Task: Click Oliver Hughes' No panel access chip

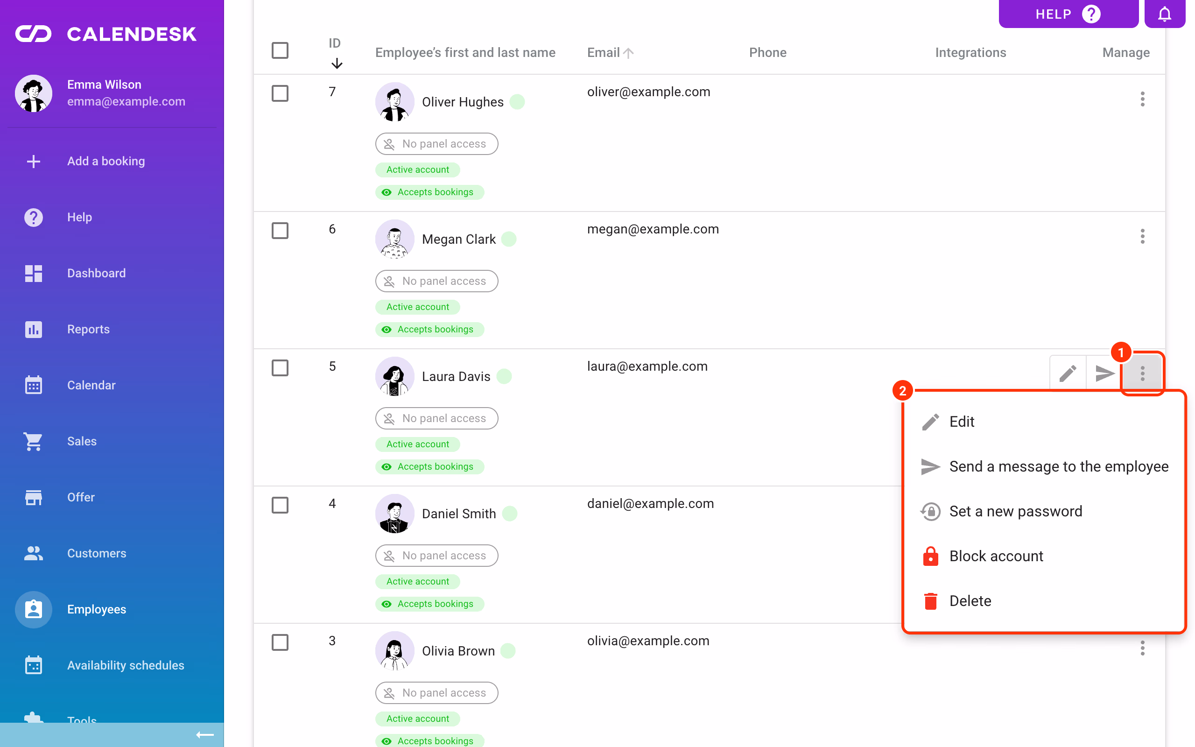Action: click(436, 144)
